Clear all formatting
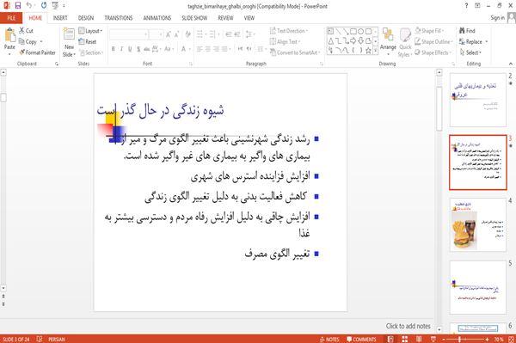 click(187, 34)
